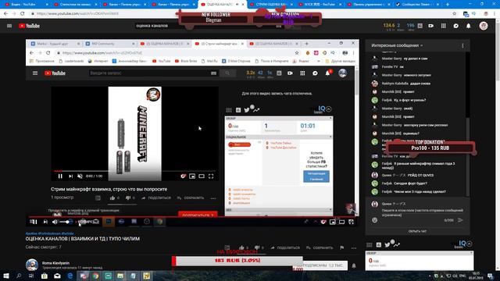500x281 pixels.
Task: Open the Mail app from the taskbar
Action: (57, 276)
